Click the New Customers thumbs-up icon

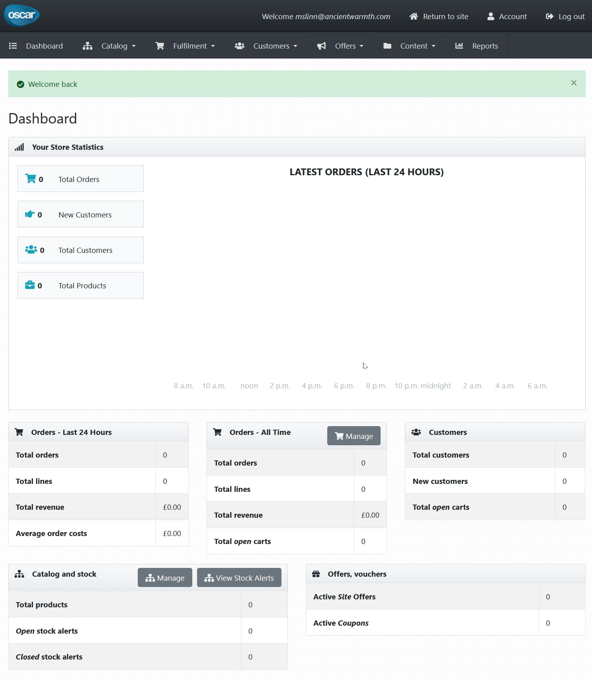point(30,214)
